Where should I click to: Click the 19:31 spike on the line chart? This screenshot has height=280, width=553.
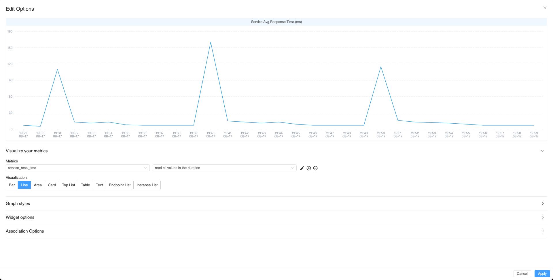[x=57, y=70]
